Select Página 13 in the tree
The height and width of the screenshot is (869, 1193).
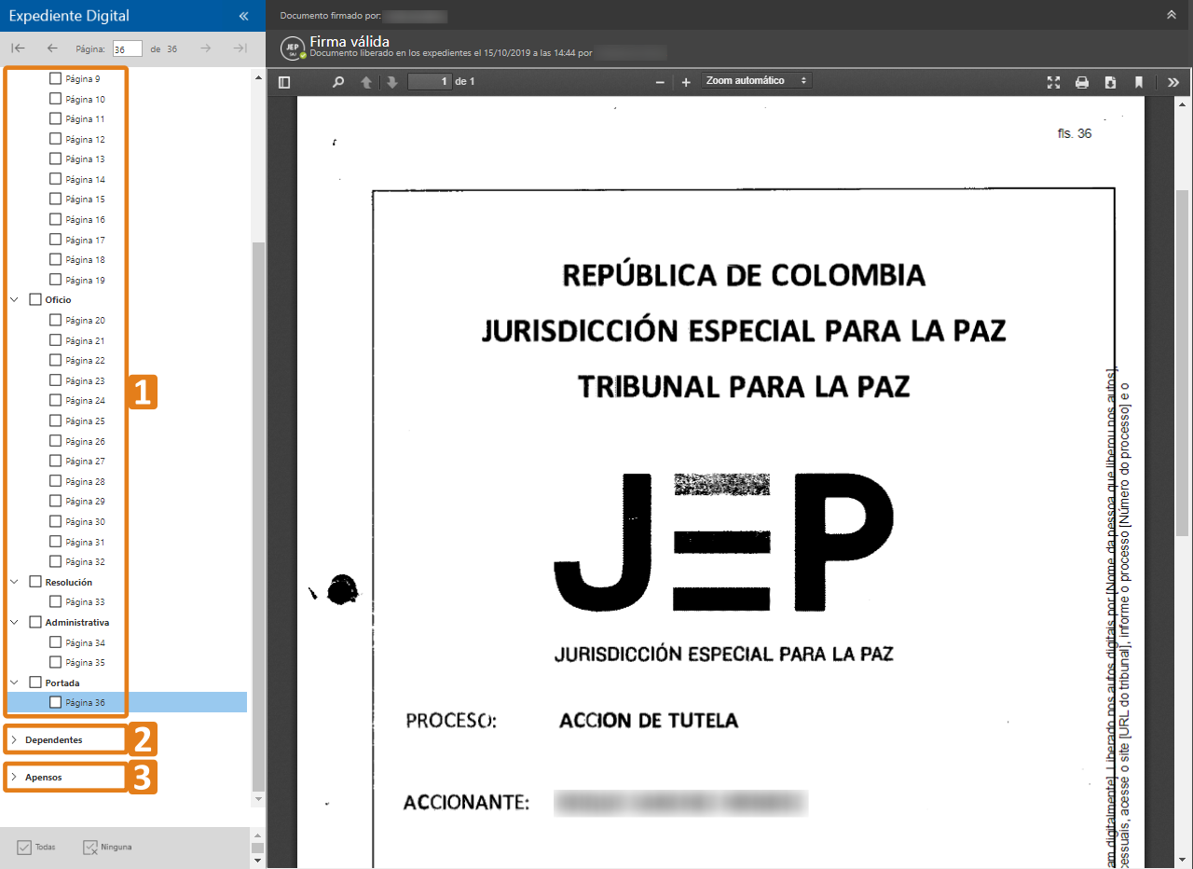[85, 159]
